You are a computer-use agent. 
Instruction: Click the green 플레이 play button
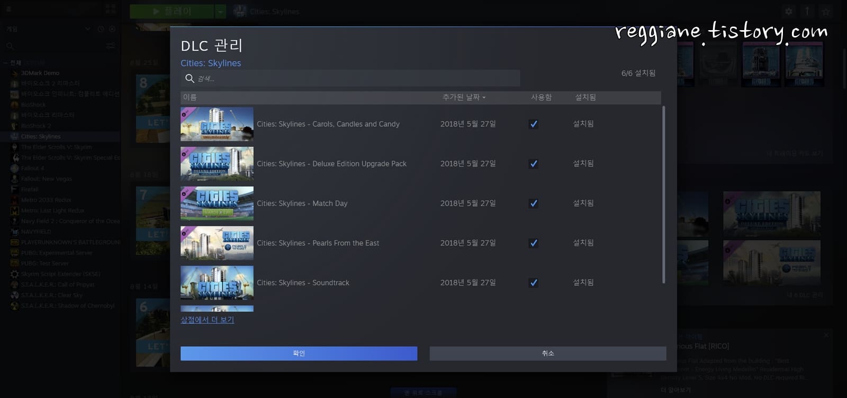coord(172,11)
